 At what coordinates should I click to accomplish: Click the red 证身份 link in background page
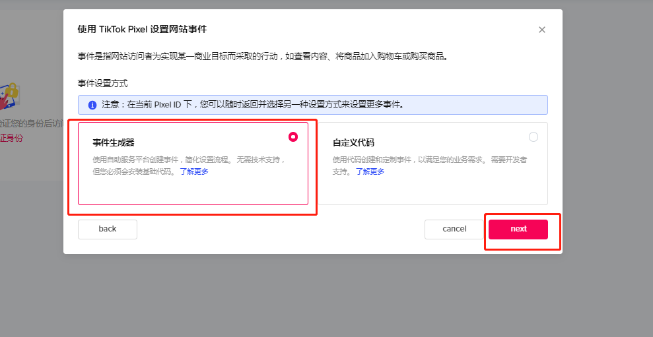point(11,138)
